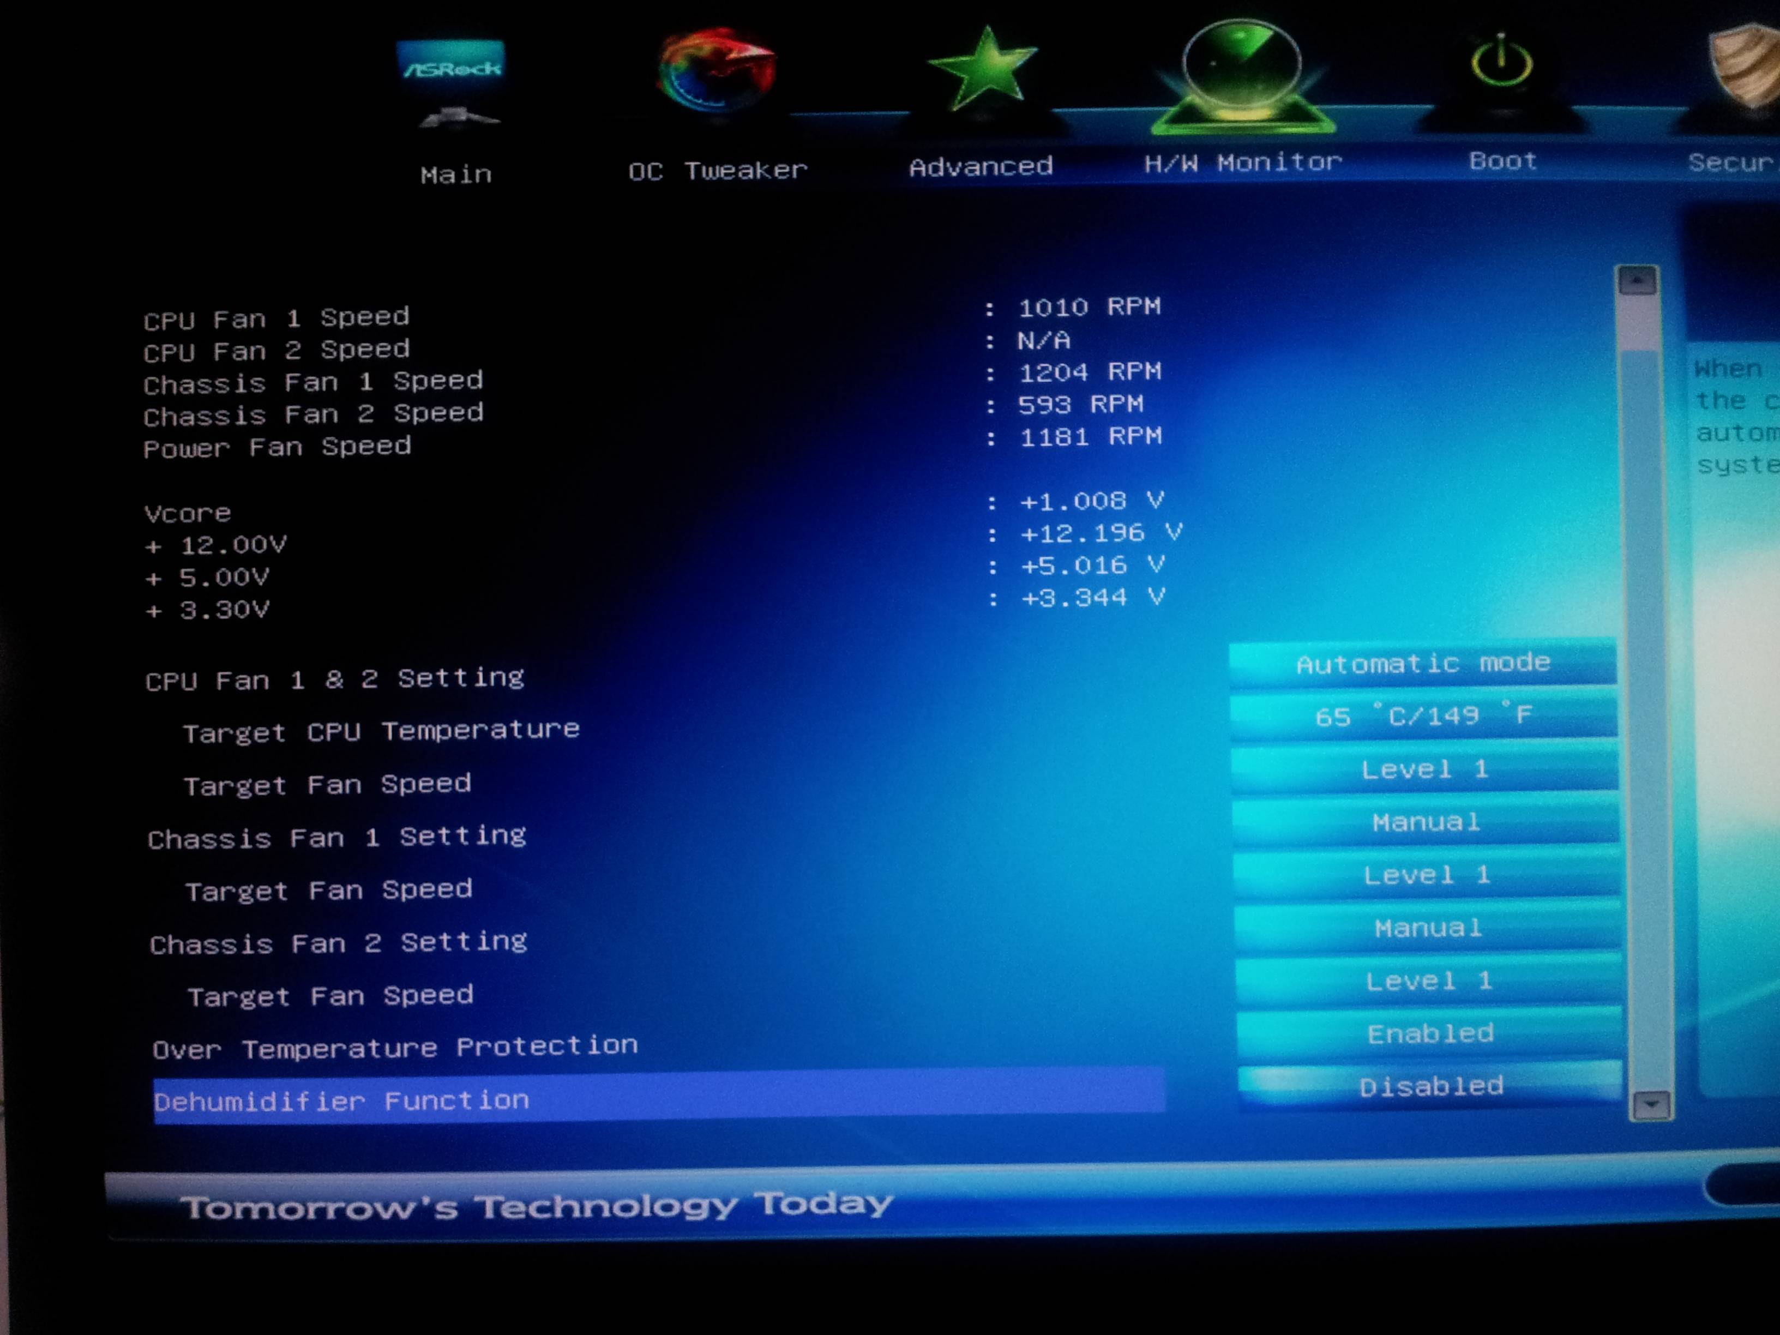Open the 65°C/149°F target temperature dropdown
The height and width of the screenshot is (1335, 1780).
pyautogui.click(x=1423, y=715)
